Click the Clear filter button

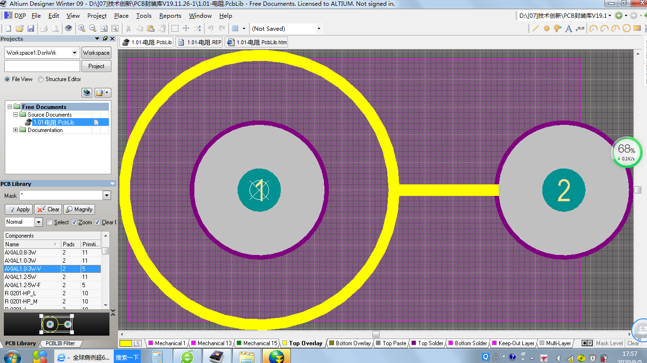click(48, 209)
